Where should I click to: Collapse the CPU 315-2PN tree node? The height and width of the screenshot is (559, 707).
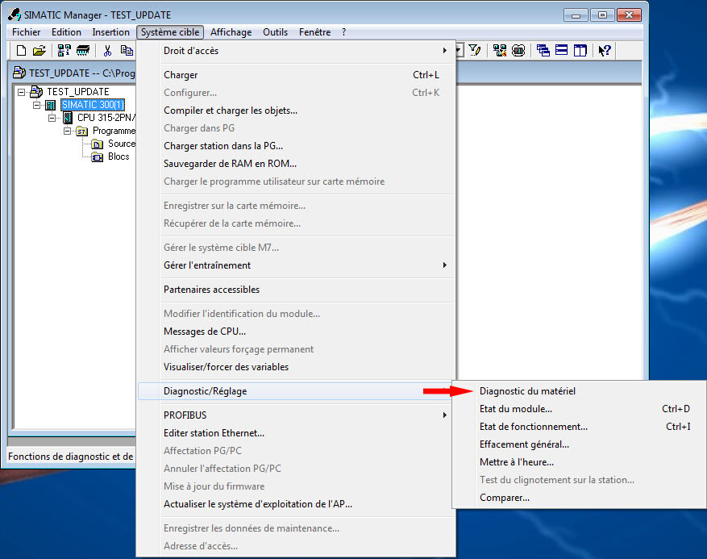(52, 118)
